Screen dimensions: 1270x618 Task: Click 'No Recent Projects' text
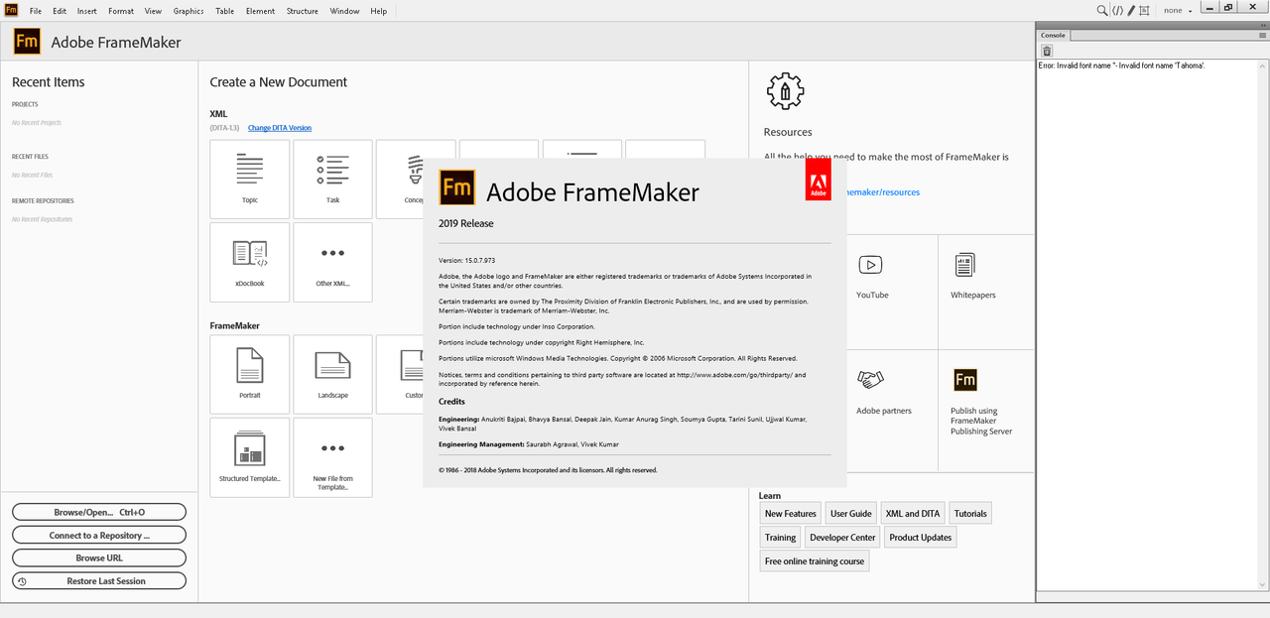[37, 123]
